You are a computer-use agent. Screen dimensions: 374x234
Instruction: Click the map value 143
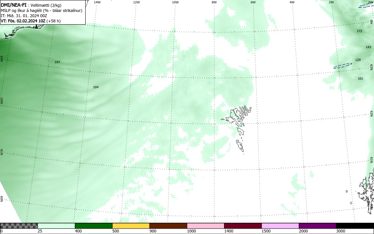coord(368,47)
